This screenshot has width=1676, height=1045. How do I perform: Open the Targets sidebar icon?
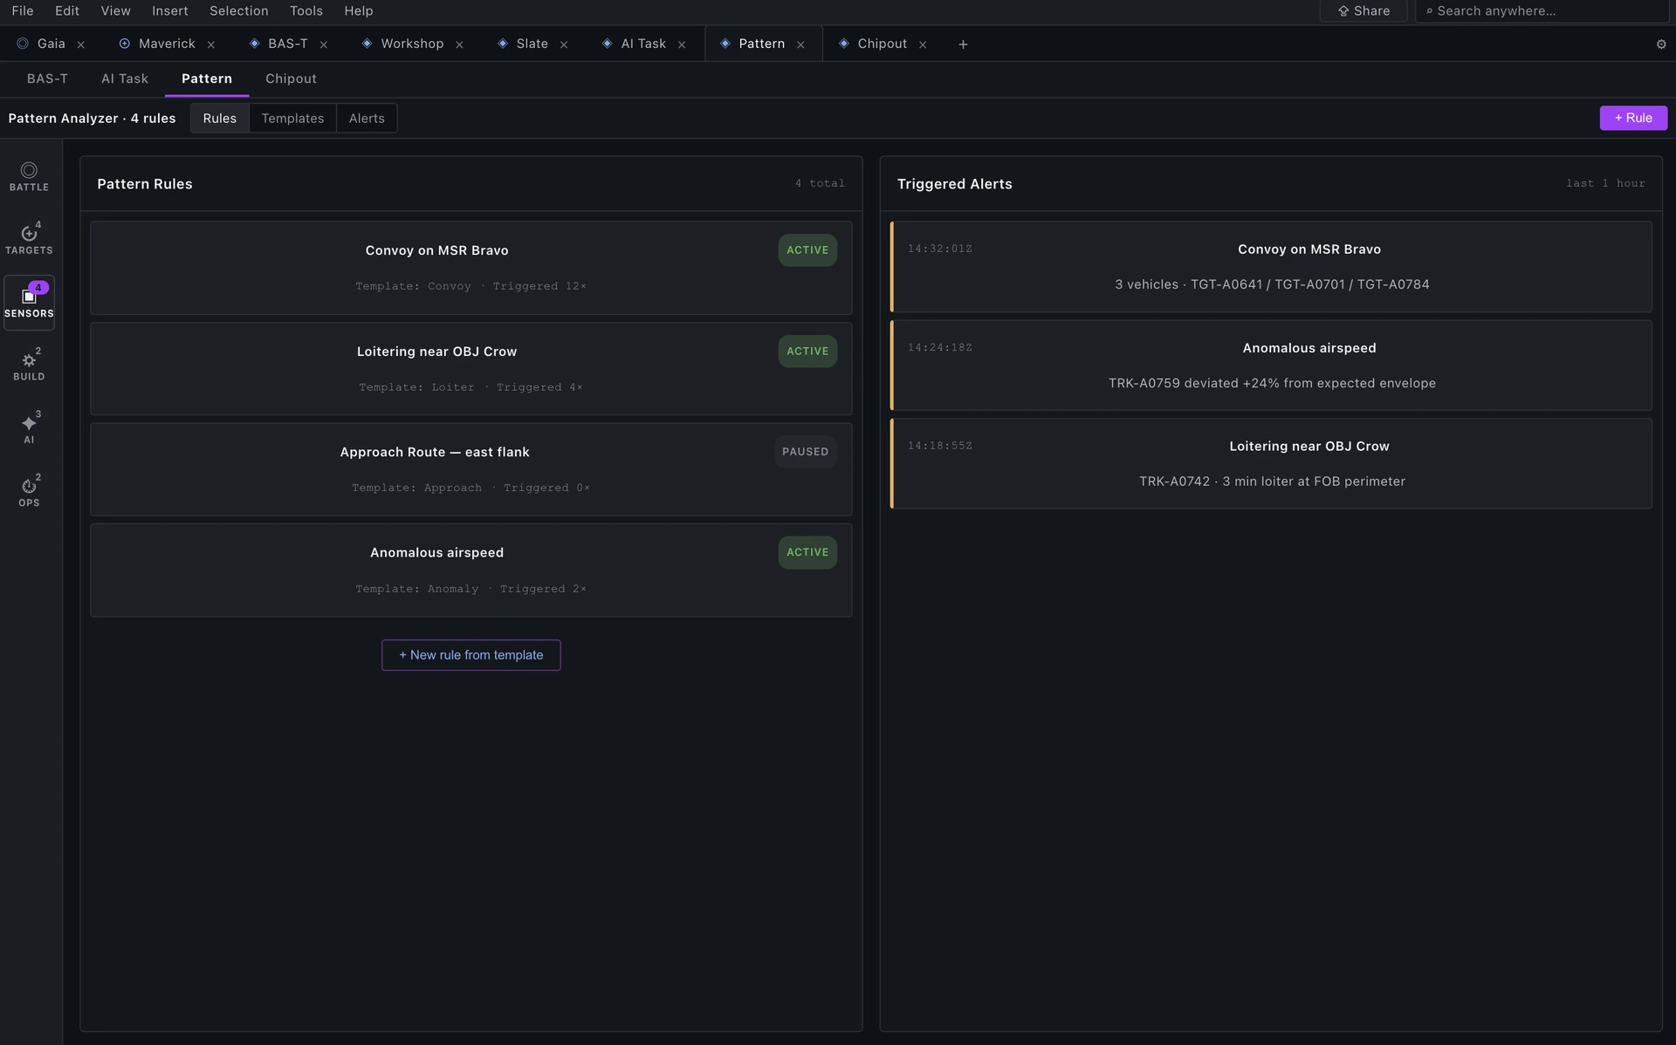pos(29,239)
